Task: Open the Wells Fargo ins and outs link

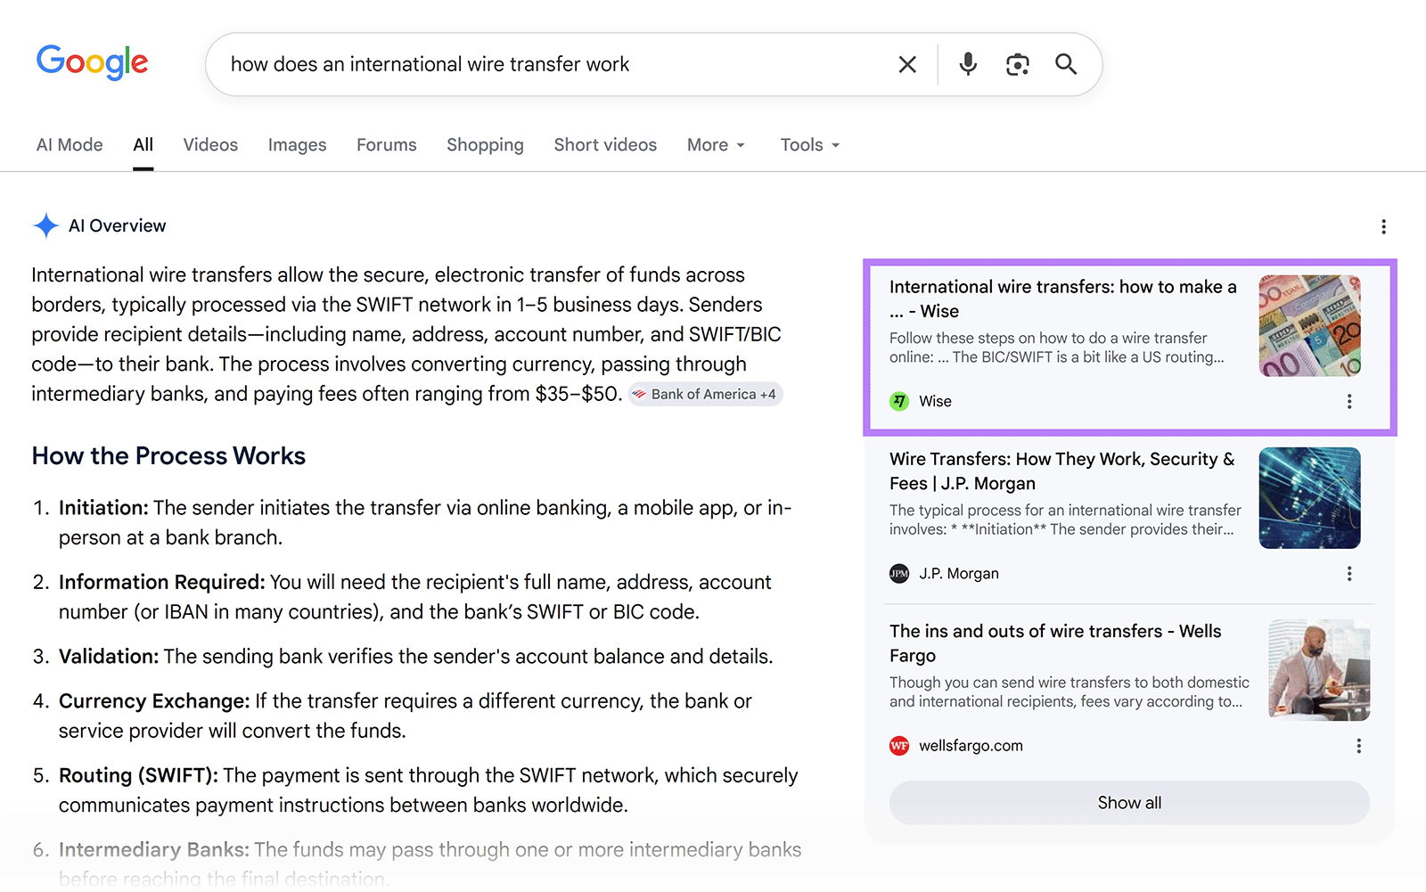Action: coord(1055,642)
